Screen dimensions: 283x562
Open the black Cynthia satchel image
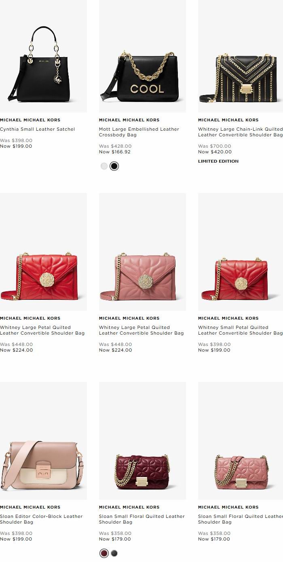point(43,56)
